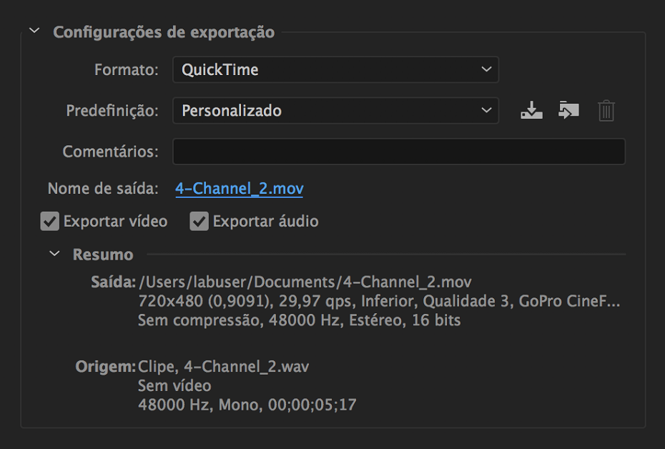Viewport: 665px width, 449px height.
Task: Save the current export preset
Action: coord(531,111)
